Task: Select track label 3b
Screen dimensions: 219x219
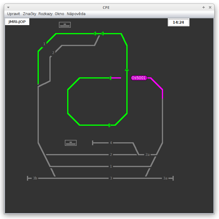Action: pyautogui.click(x=35, y=178)
